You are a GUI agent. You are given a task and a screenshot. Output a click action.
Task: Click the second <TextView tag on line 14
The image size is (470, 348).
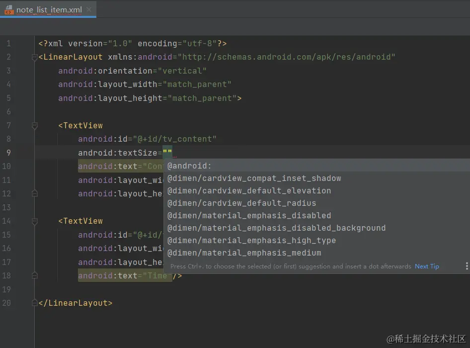click(x=80, y=221)
